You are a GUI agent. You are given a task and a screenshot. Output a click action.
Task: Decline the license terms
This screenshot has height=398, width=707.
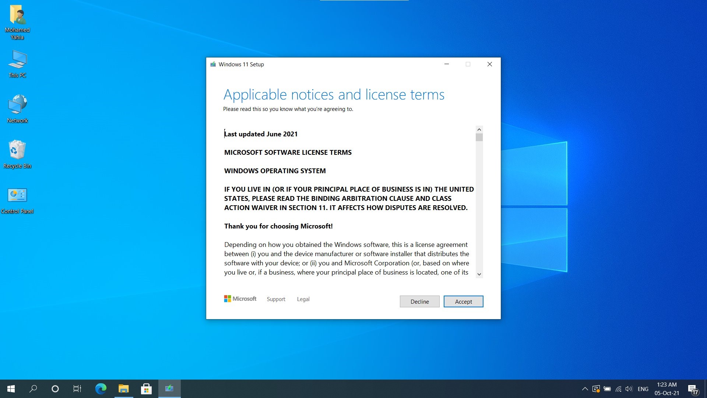coord(419,301)
